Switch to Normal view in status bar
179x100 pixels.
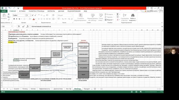[x=132, y=92]
